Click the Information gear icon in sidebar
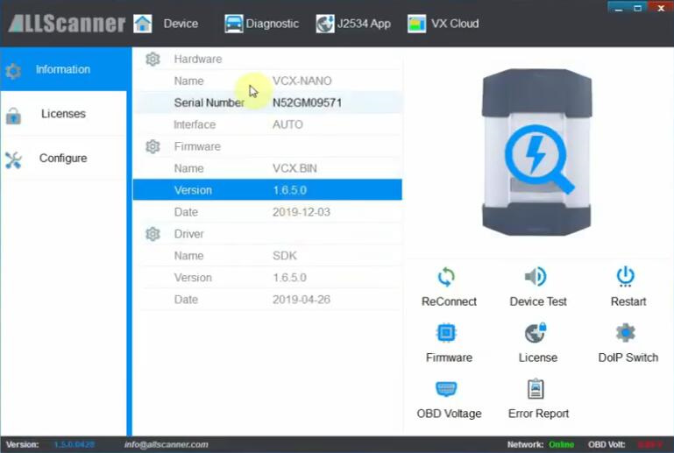The width and height of the screenshot is (674, 453). (13, 70)
